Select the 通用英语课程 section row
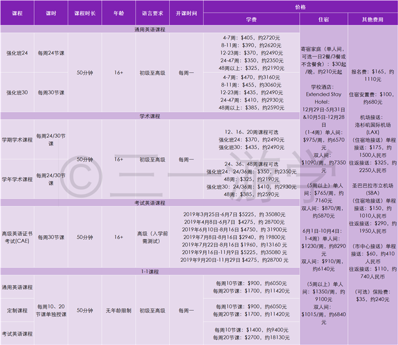 (150, 29)
